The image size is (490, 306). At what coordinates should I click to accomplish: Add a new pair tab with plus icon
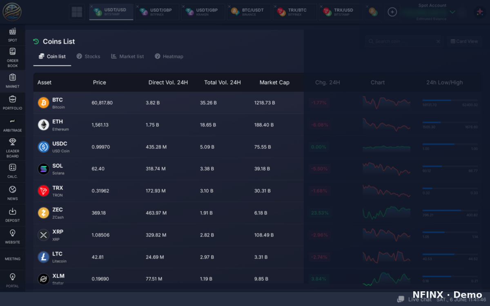tap(392, 12)
